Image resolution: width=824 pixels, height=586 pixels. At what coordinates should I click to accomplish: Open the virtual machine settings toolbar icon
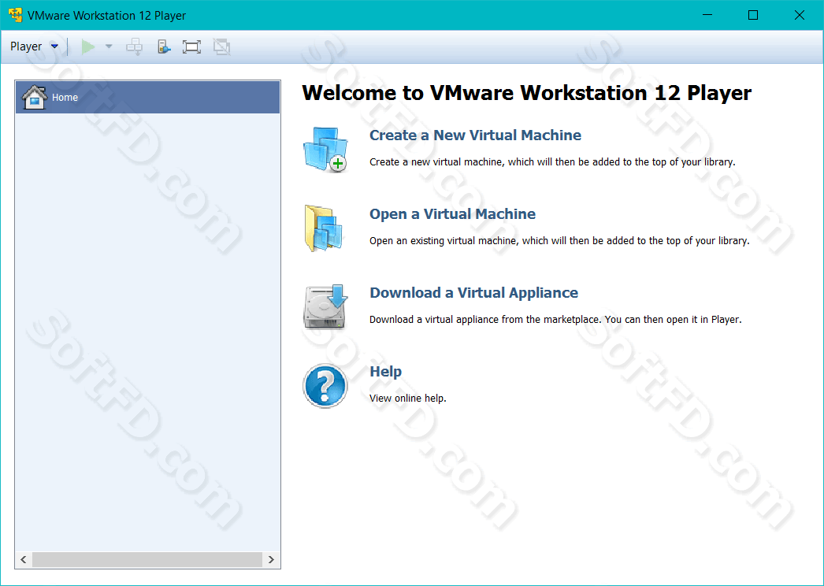(x=164, y=46)
